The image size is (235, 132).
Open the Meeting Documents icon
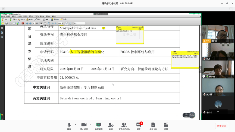point(153,125)
